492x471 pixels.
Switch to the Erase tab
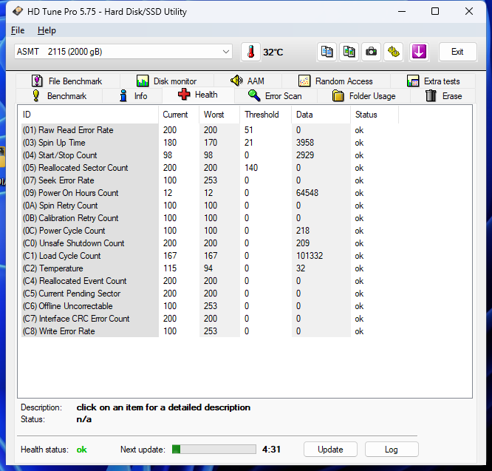click(443, 96)
